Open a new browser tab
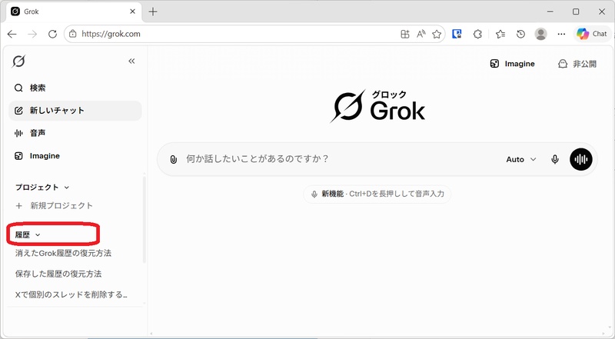This screenshot has width=615, height=339. (x=153, y=12)
